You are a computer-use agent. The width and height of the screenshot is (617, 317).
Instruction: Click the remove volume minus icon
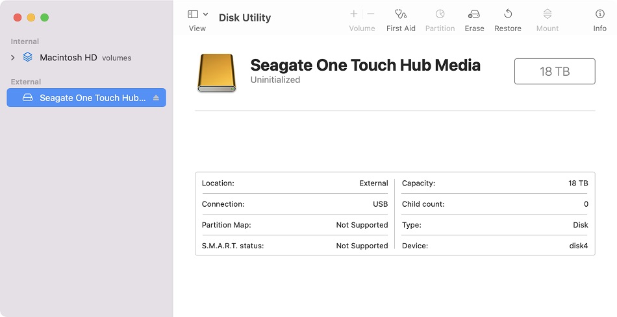click(x=371, y=14)
